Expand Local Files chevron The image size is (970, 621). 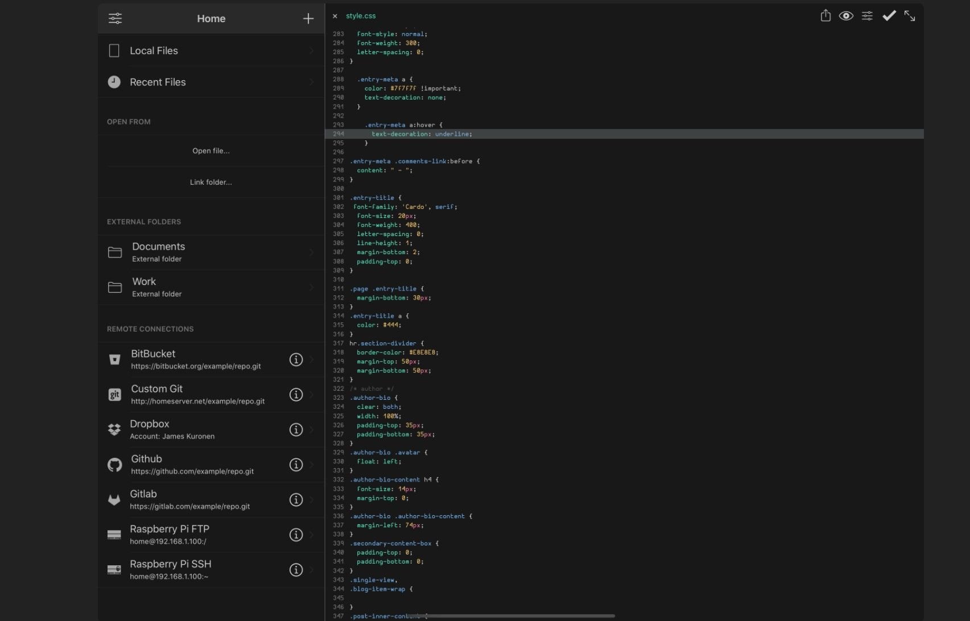coord(311,51)
